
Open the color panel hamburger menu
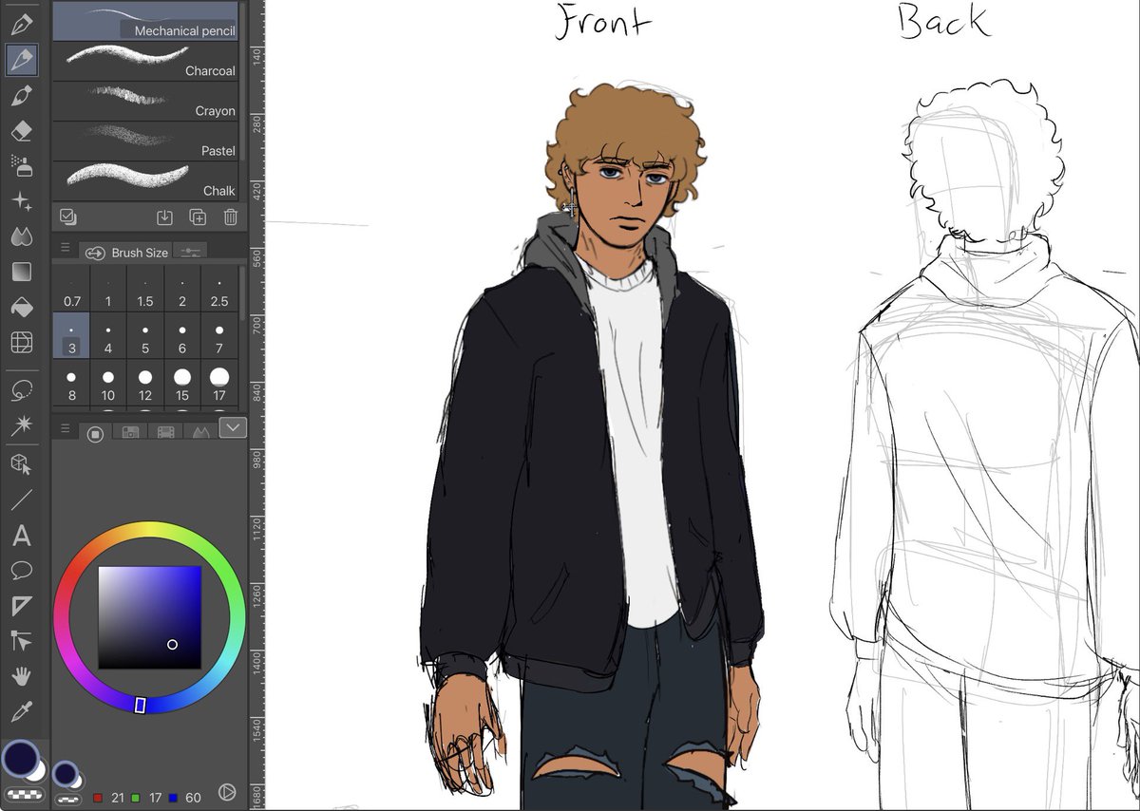point(66,429)
